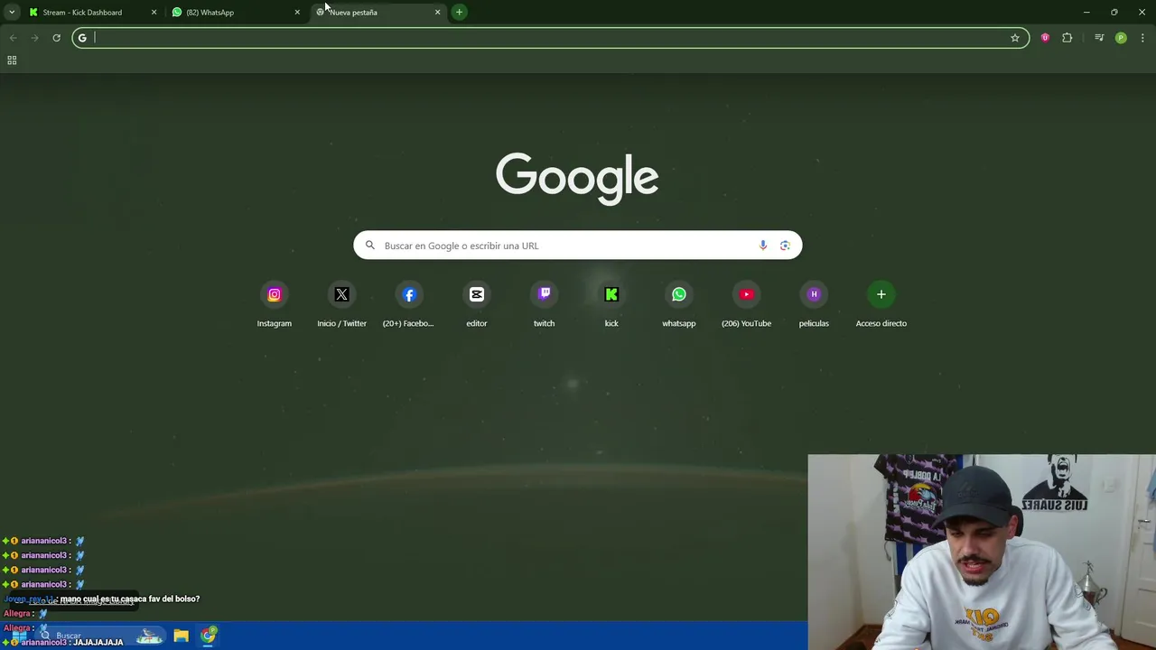Open the media controls button
The width and height of the screenshot is (1156, 650).
click(x=1099, y=38)
